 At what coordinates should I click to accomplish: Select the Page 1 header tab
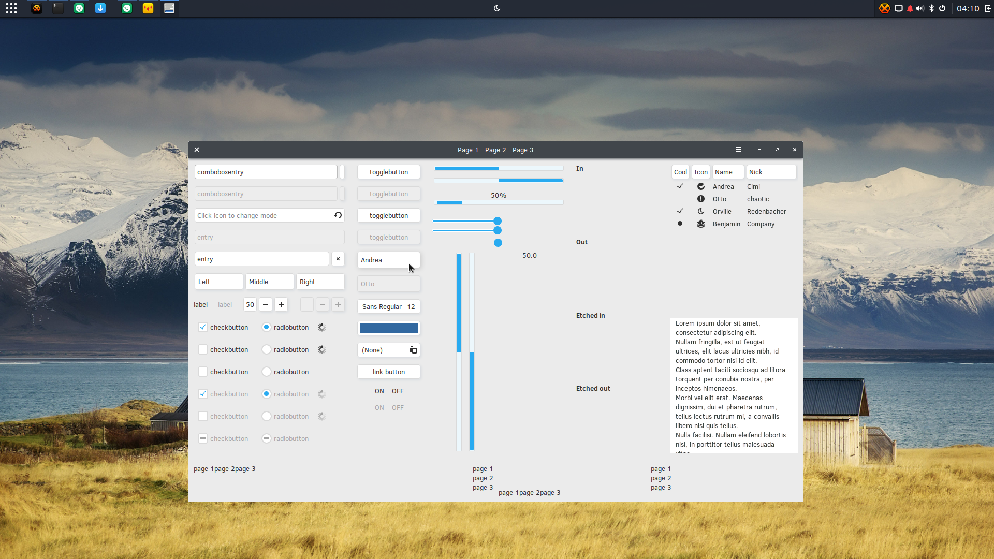pyautogui.click(x=468, y=150)
